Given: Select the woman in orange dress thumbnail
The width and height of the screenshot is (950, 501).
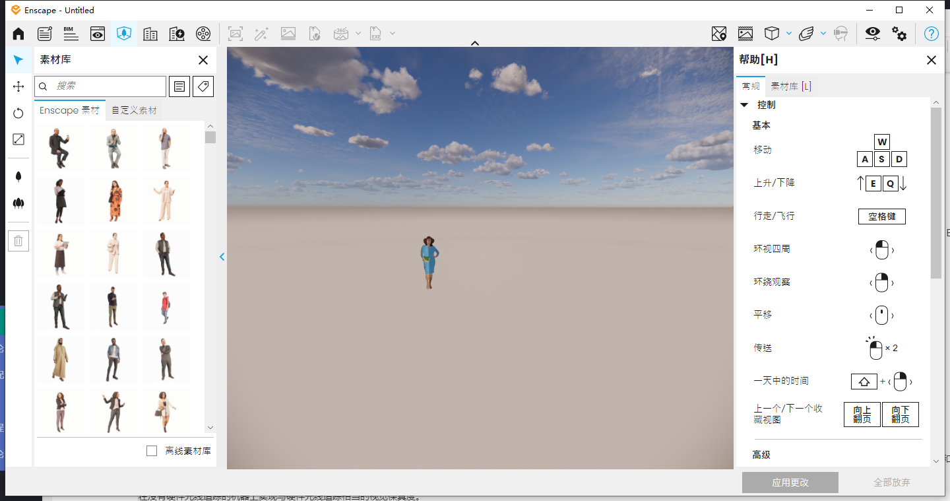Looking at the screenshot, I should click(113, 201).
